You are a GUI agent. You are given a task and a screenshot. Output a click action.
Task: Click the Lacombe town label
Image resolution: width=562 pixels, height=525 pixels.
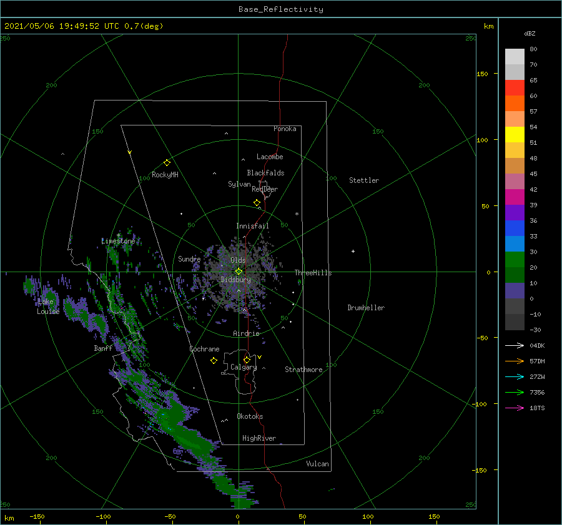click(x=270, y=157)
